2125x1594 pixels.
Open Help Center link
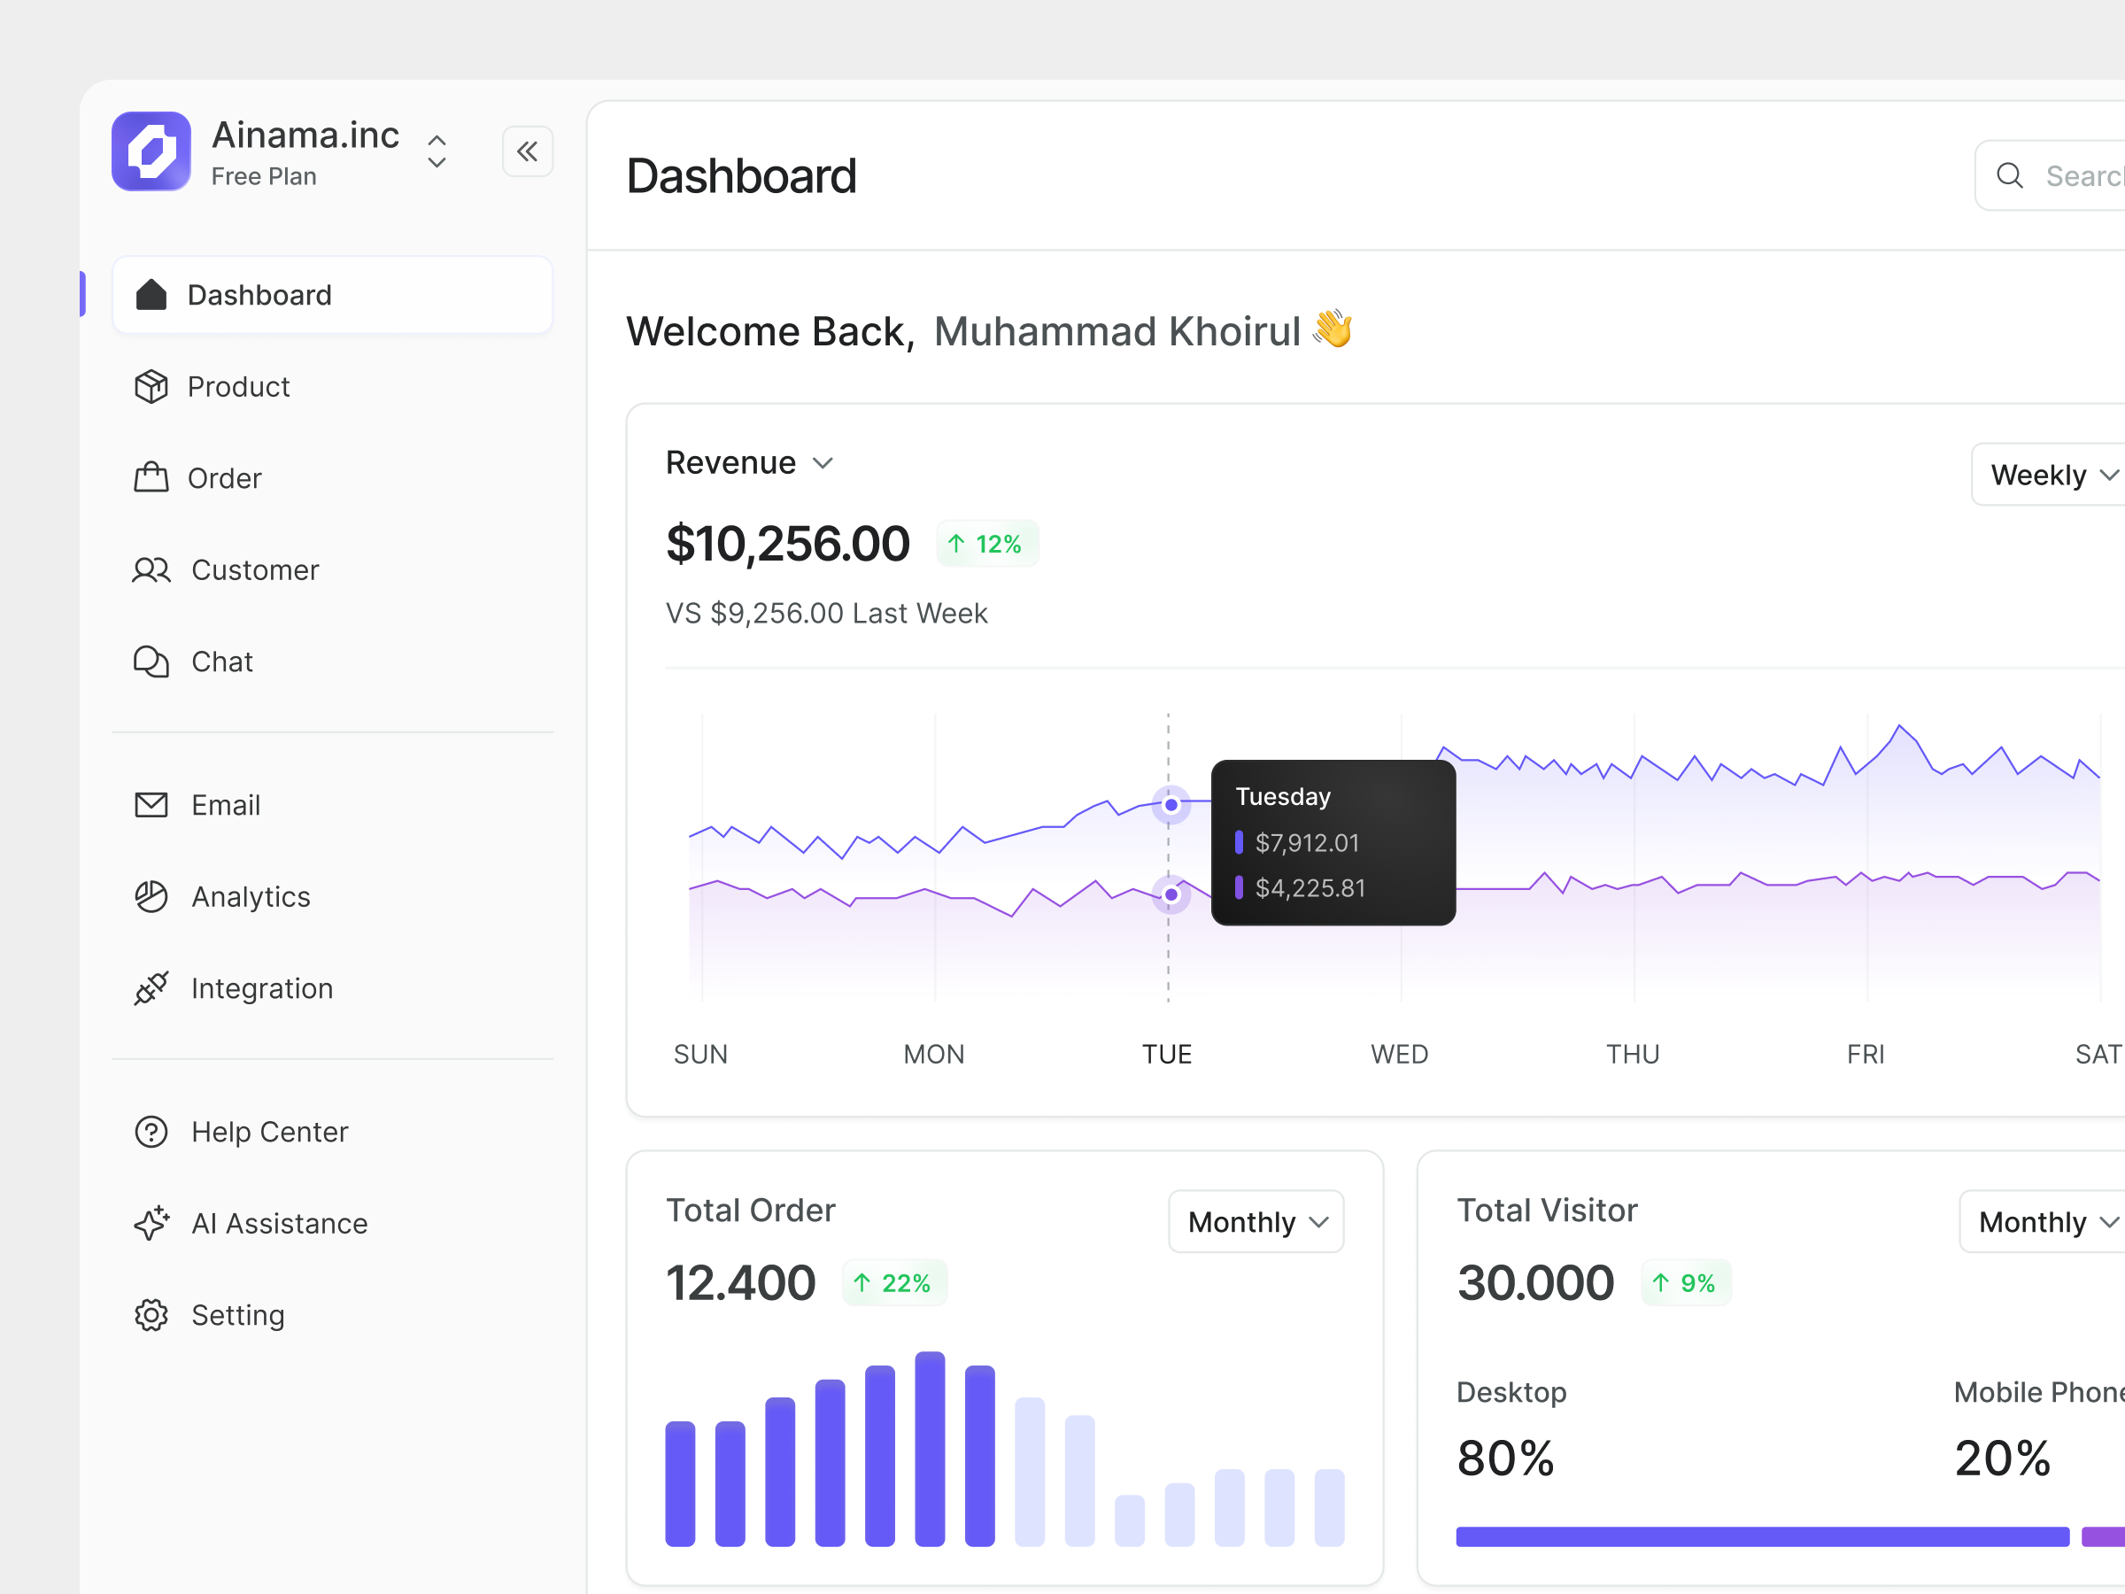pos(270,1132)
